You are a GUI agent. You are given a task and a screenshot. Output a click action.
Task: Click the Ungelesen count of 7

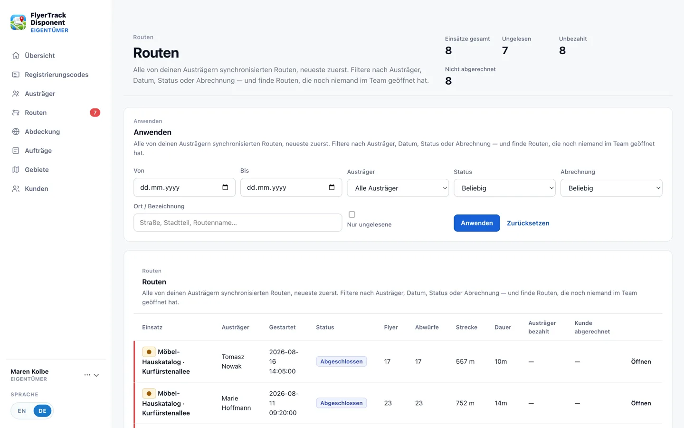pos(505,50)
